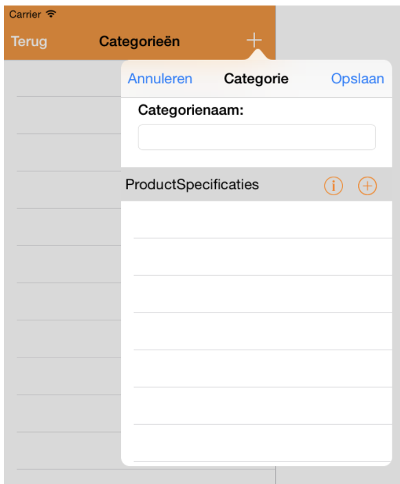This screenshot has width=400, height=484.
Task: Focus the Categorienaam text field
Action: click(257, 137)
